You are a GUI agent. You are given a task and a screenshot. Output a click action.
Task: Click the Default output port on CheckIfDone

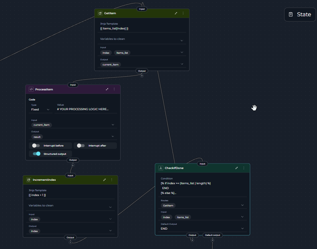(x=212, y=235)
